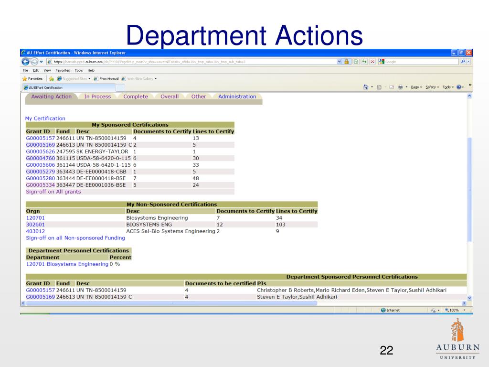Click the Print icon

pos(401,87)
